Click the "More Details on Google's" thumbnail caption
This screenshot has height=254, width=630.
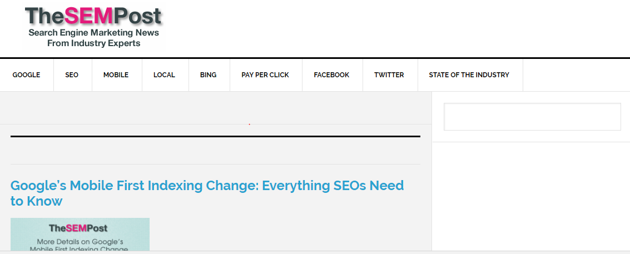click(80, 242)
